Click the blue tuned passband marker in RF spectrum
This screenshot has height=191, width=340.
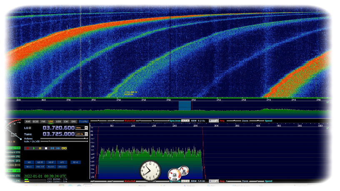point(185,106)
